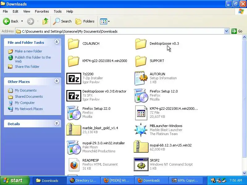
Task: Click the green Back arrow icon
Action: coord(6,21)
